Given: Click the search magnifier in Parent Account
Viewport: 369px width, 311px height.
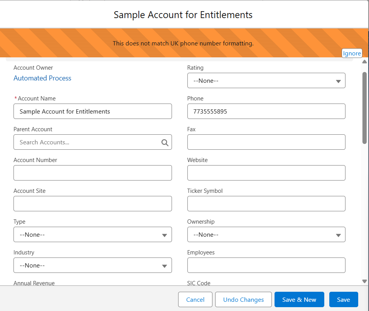Looking at the screenshot, I should tap(165, 142).
